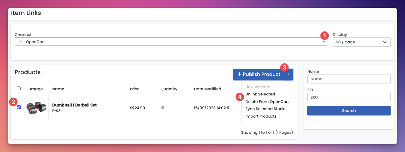The height and width of the screenshot is (152, 405).
Task: Focus the Name search input field
Action: pos(349,79)
